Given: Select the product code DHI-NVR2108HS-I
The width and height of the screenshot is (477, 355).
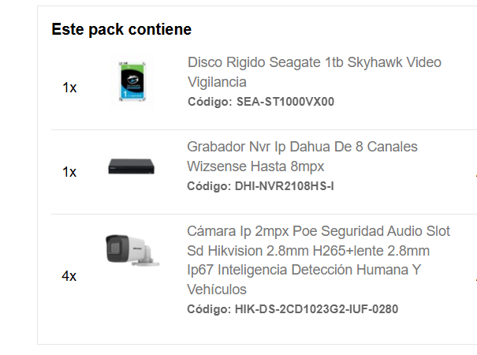Looking at the screenshot, I should click(285, 186).
